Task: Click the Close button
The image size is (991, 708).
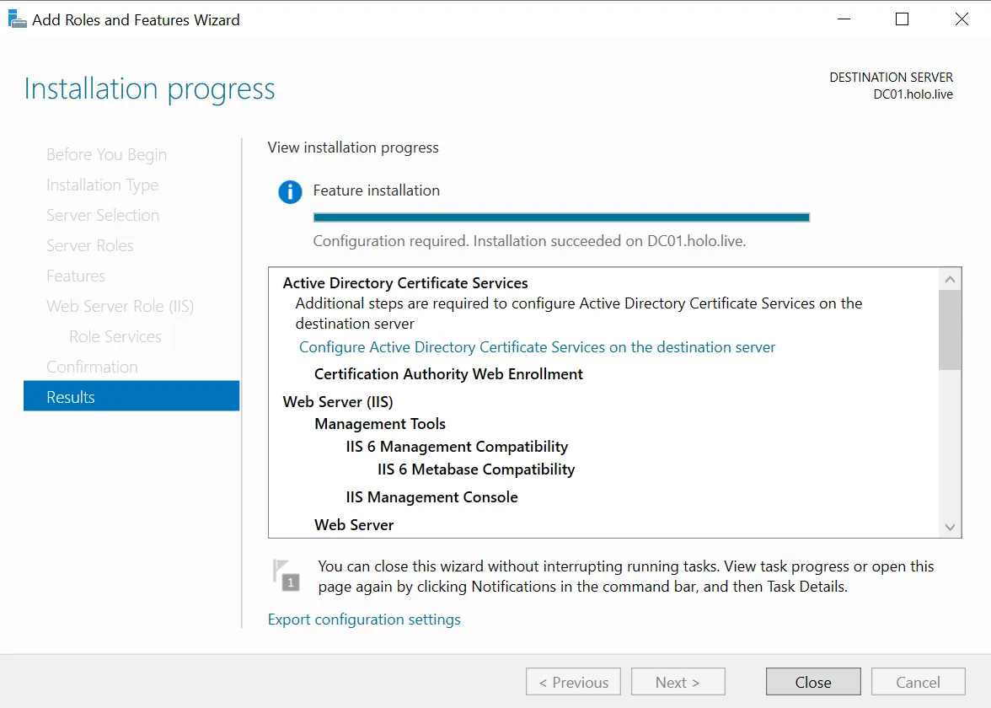Action: 812,682
